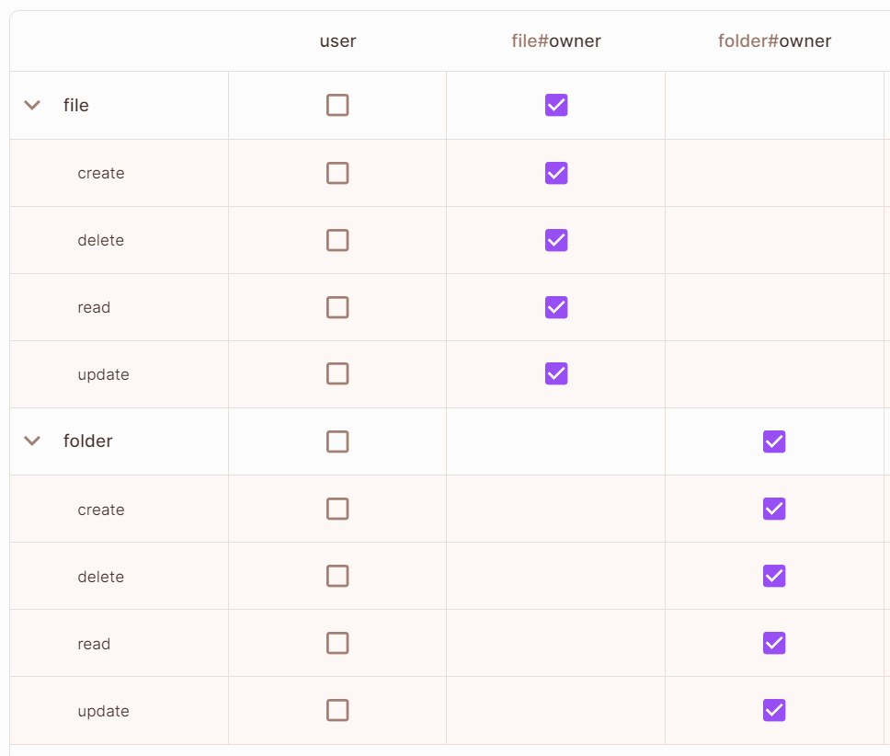Image resolution: width=890 pixels, height=756 pixels.
Task: Disable file#owner permission for file delete
Action: click(x=556, y=240)
